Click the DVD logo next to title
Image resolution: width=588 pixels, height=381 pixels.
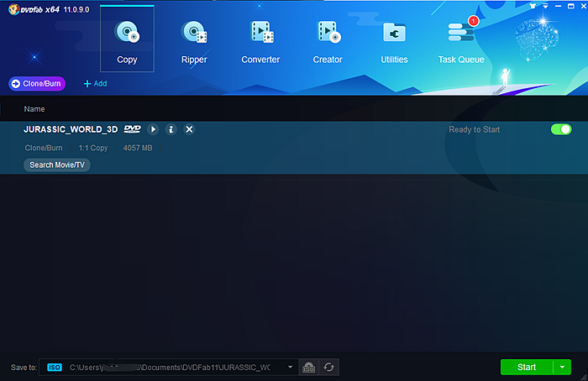(133, 129)
